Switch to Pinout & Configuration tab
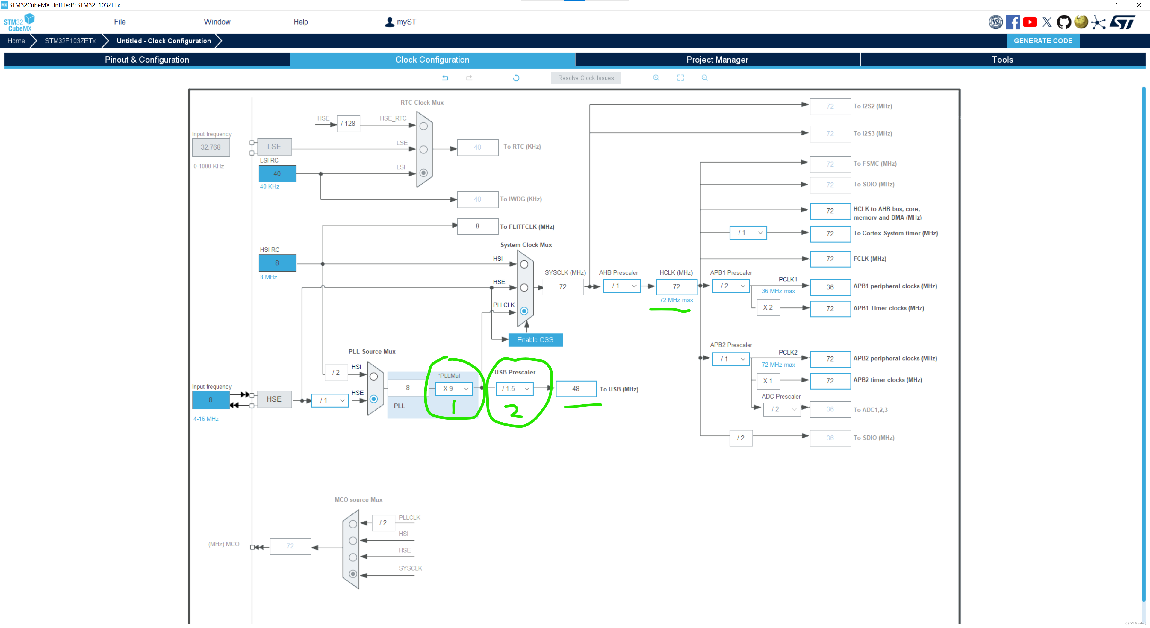The height and width of the screenshot is (628, 1150). coord(147,60)
